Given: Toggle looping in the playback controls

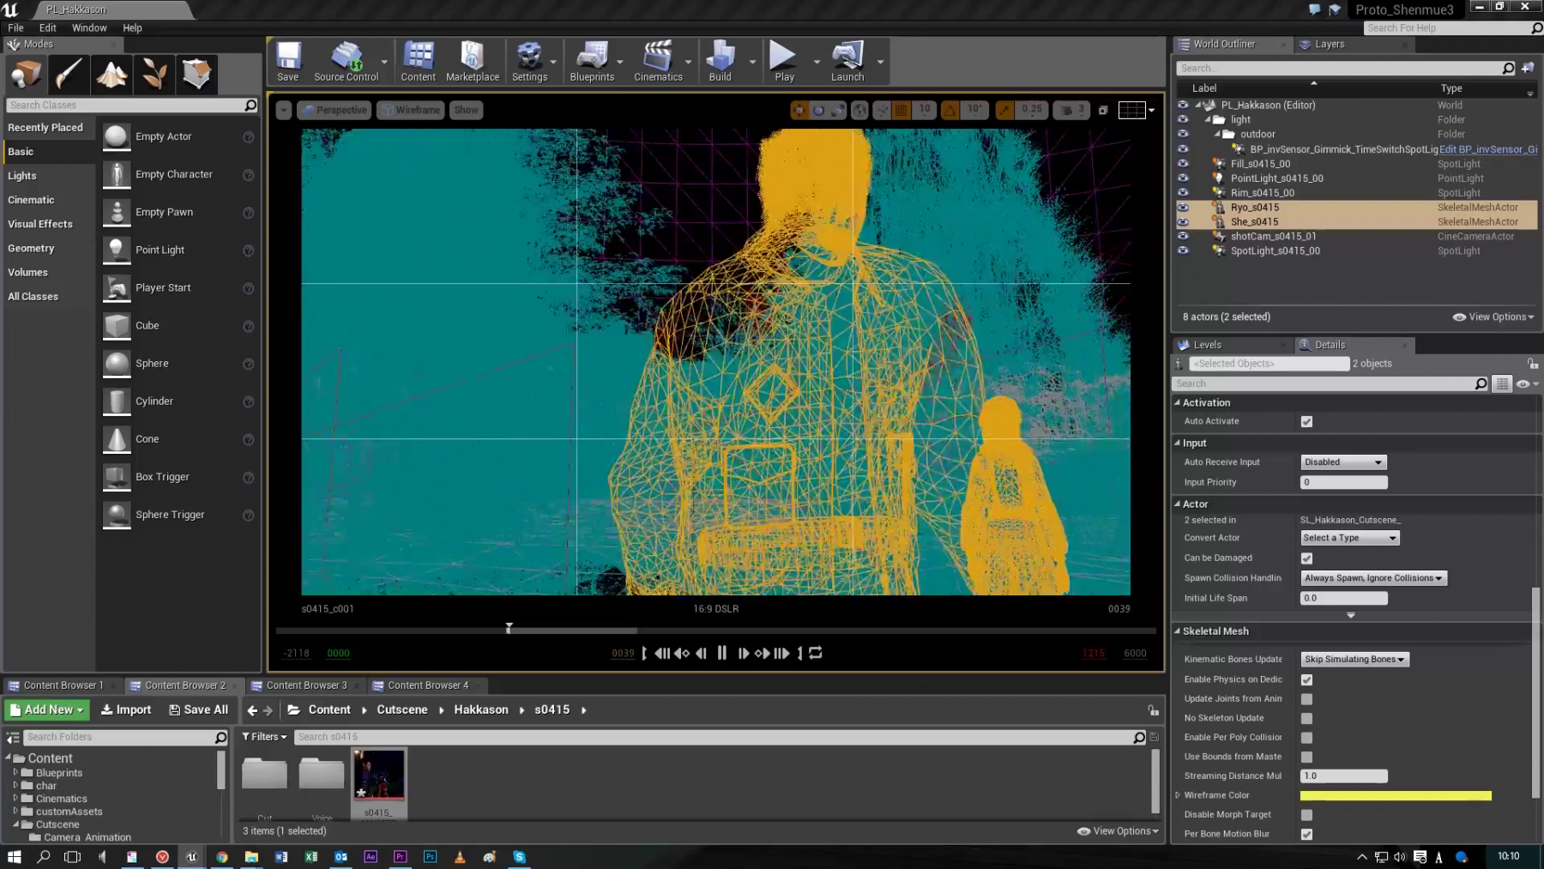Looking at the screenshot, I should tap(816, 653).
